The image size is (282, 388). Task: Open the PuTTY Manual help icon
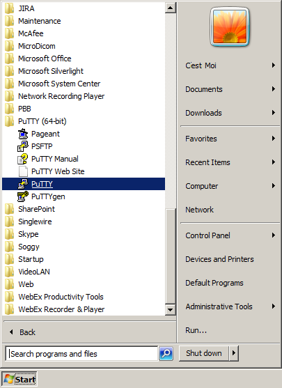click(23, 159)
